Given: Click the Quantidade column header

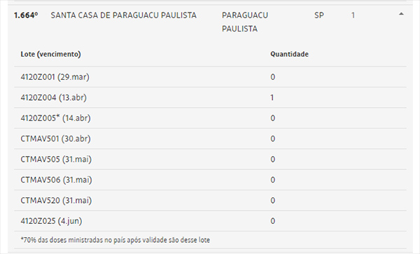Looking at the screenshot, I should click(x=289, y=54).
